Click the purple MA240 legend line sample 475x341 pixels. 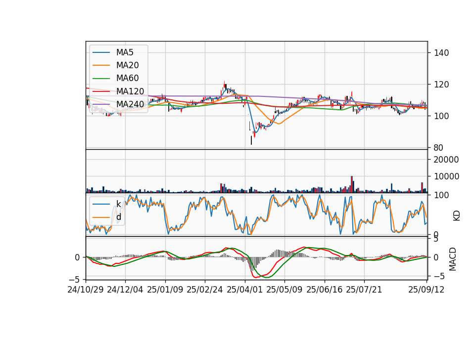tap(101, 104)
